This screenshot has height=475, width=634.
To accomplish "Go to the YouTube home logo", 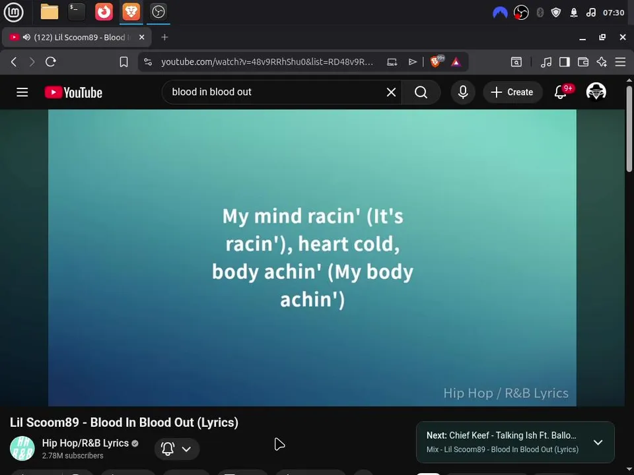I will [x=73, y=92].
